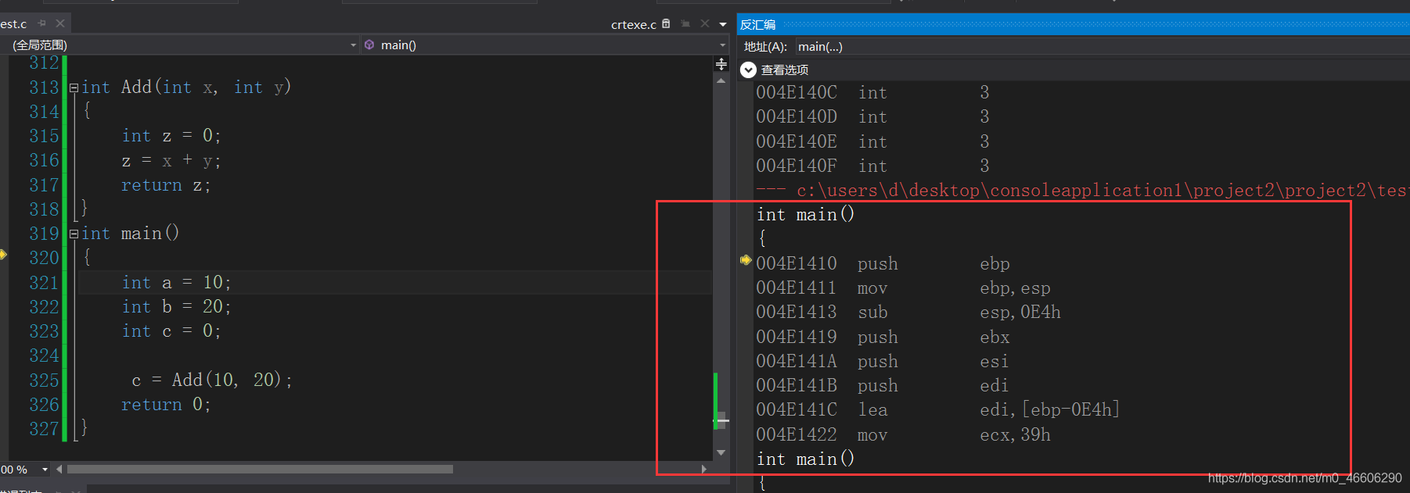Image resolution: width=1410 pixels, height=493 pixels.
Task: Click disassembly address 004E1411
Action: click(x=796, y=288)
